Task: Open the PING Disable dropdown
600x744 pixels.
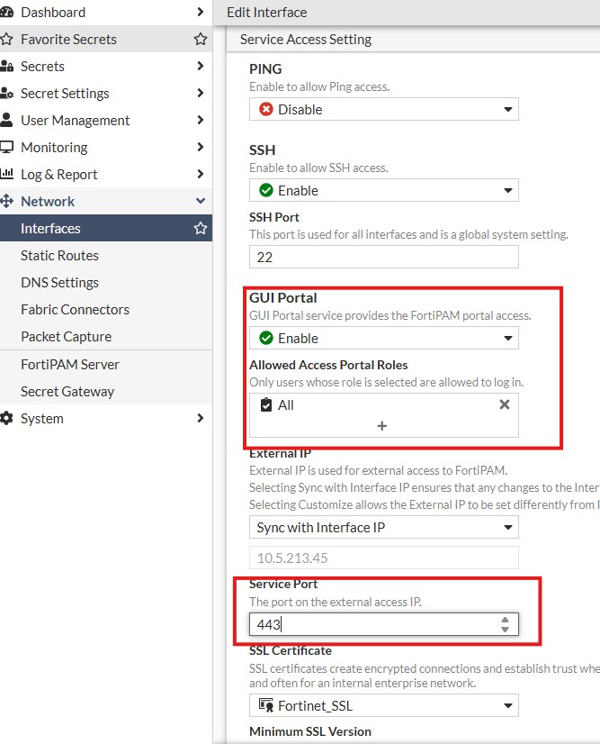Action: pos(384,109)
